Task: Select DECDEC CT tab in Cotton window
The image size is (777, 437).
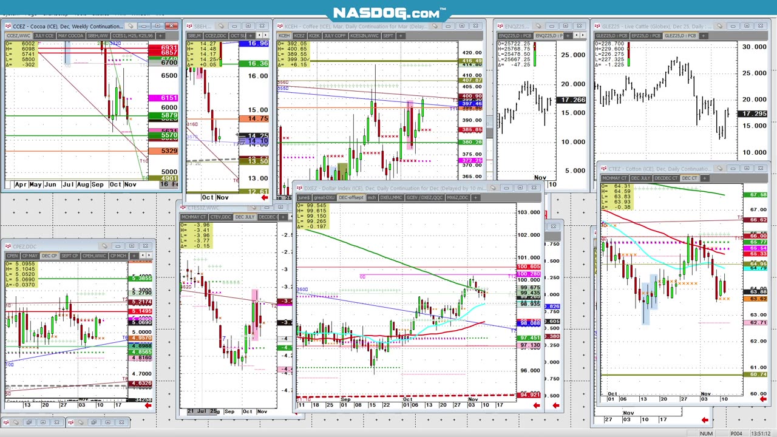Action: click(667, 178)
